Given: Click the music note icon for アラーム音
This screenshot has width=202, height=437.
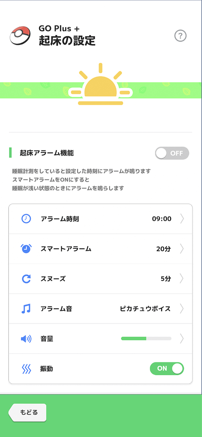Looking at the screenshot, I should point(26,308).
